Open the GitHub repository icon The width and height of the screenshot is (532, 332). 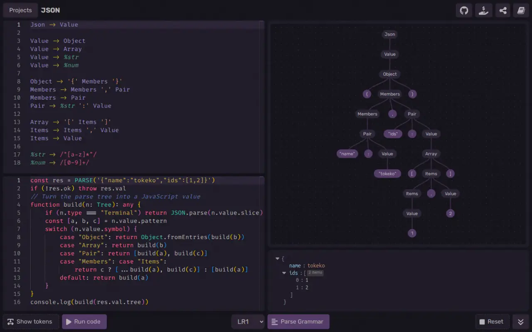(x=464, y=10)
